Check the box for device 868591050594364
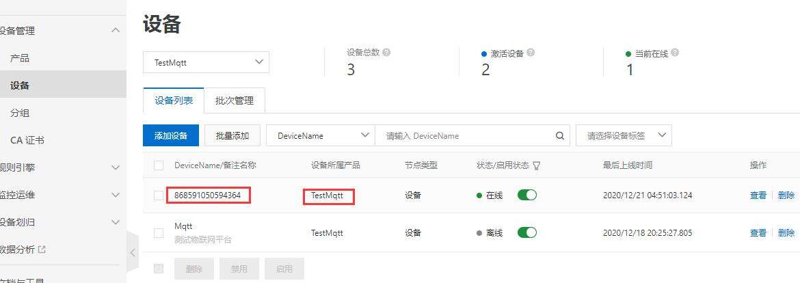The width and height of the screenshot is (800, 283). pos(159,196)
